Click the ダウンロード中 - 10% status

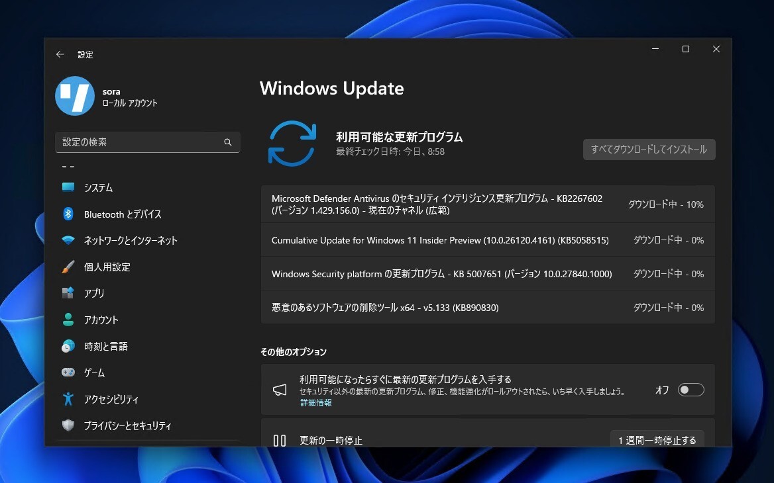pos(666,204)
